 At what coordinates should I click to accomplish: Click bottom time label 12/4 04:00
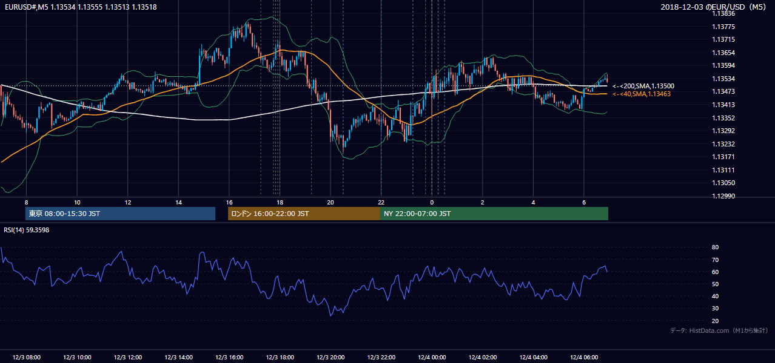[x=533, y=358]
